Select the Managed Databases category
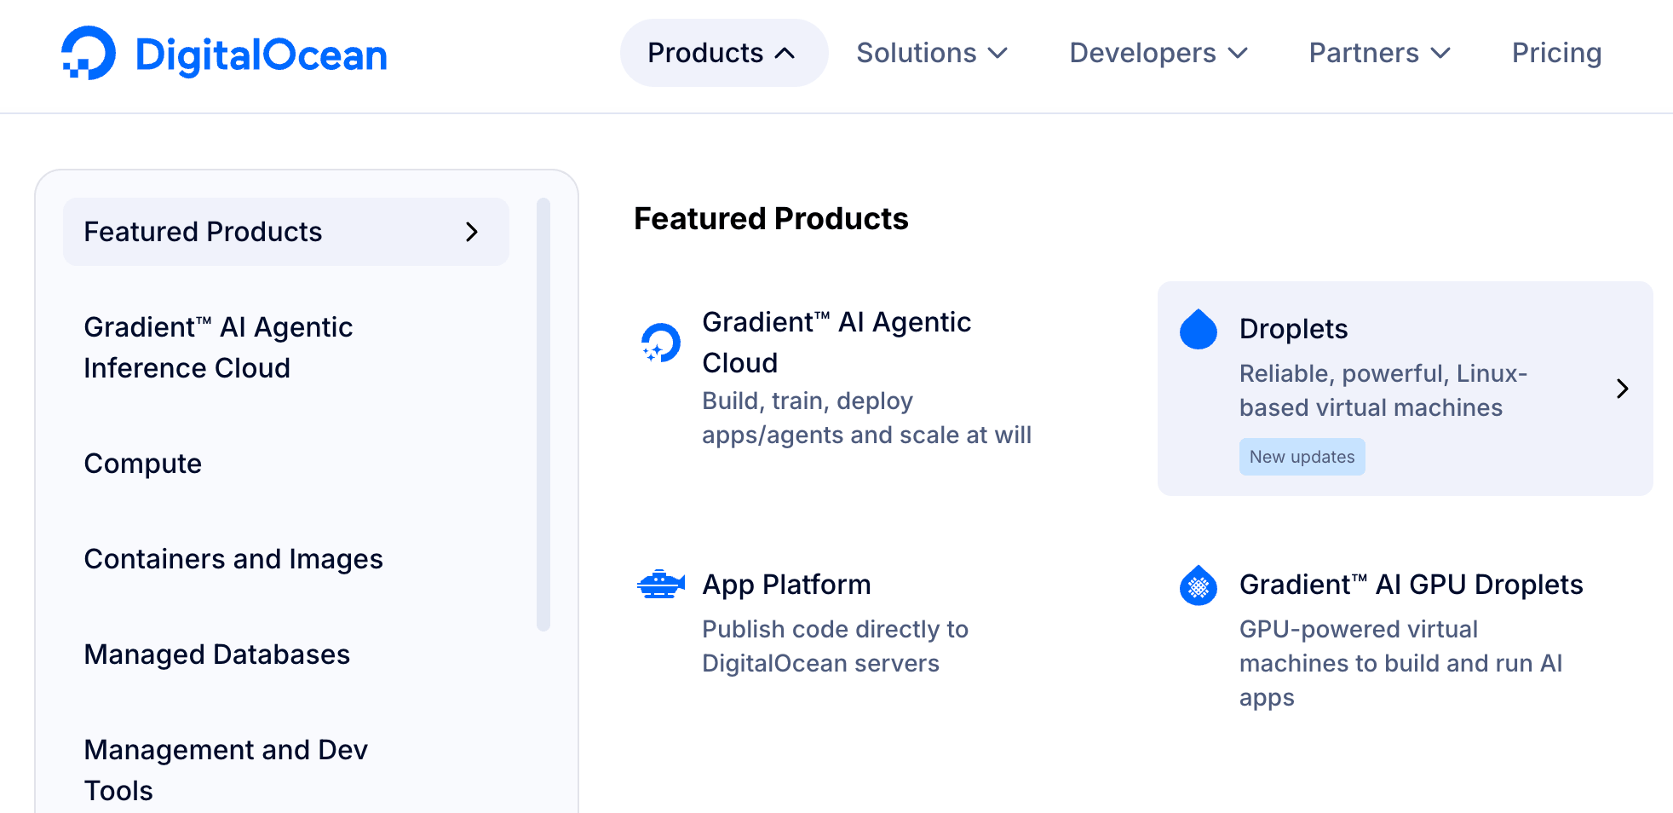Viewport: 1673px width, 813px height. click(x=217, y=654)
